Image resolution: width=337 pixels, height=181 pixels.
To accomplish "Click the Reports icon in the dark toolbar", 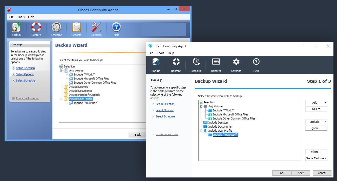I will (x=216, y=62).
